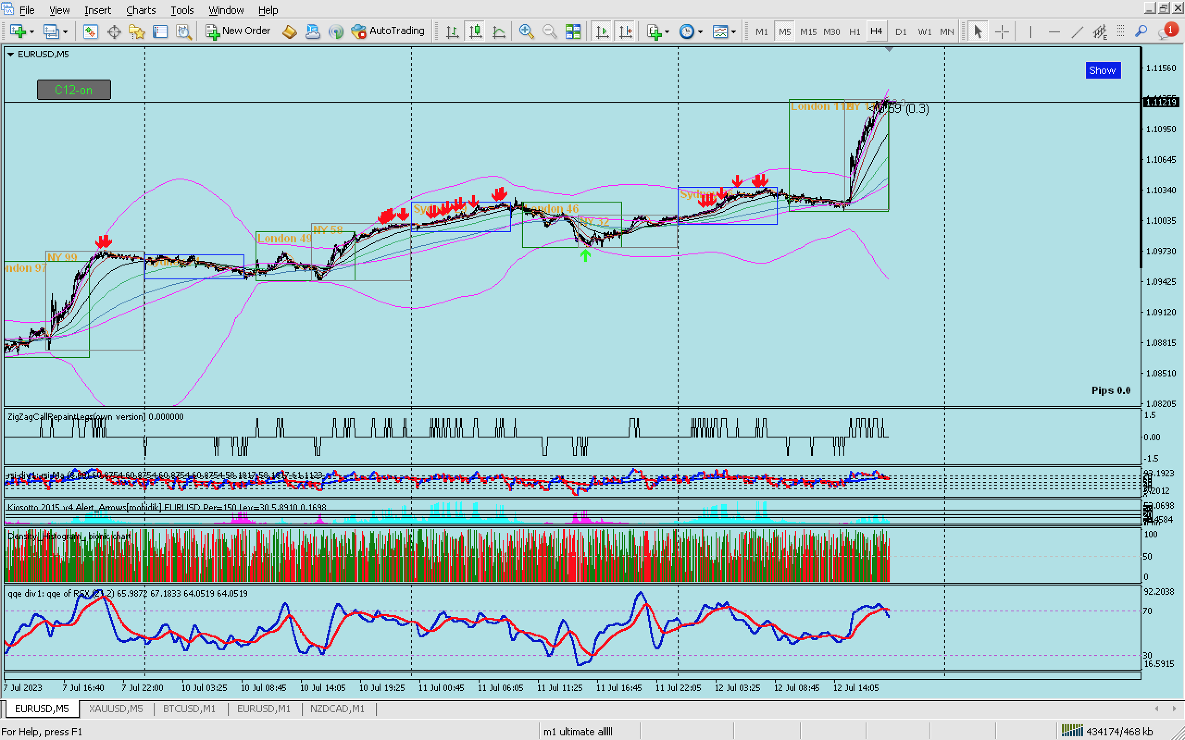Open the Market Watch window icon
The width and height of the screenshot is (1185, 740).
pyautogui.click(x=91, y=31)
